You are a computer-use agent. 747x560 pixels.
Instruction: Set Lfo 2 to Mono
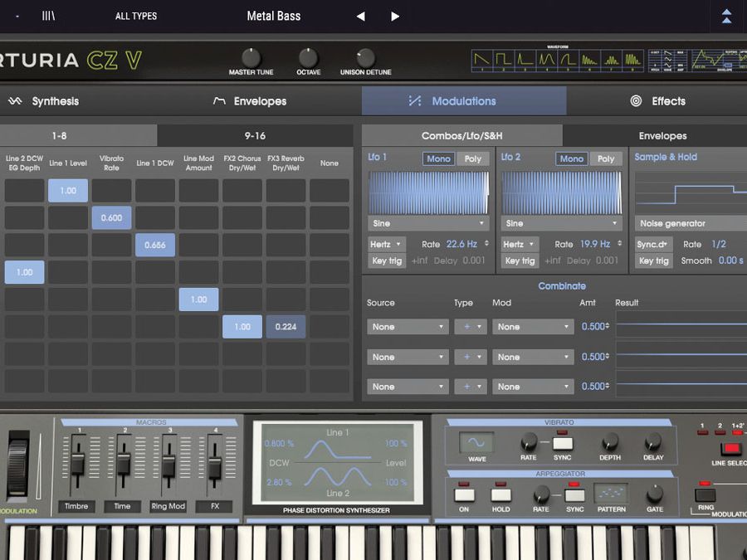[x=572, y=158]
